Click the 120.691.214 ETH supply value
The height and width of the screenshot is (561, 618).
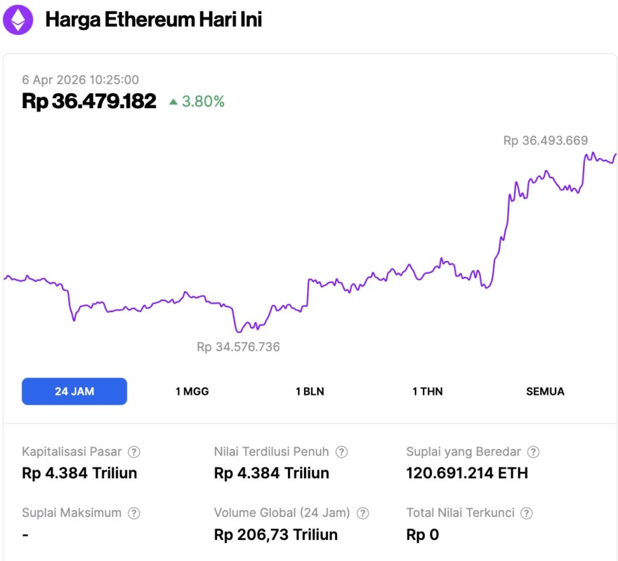click(467, 473)
